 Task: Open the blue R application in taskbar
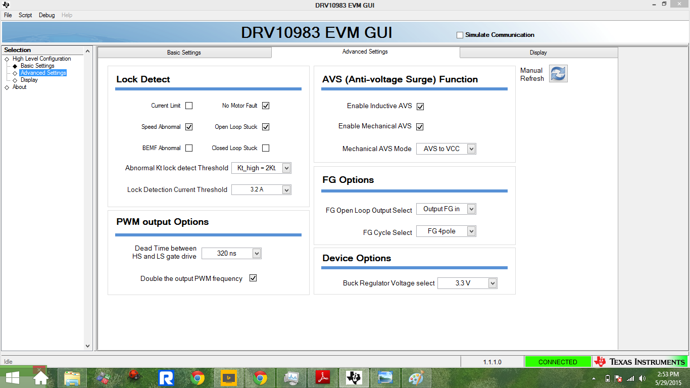[x=166, y=378]
